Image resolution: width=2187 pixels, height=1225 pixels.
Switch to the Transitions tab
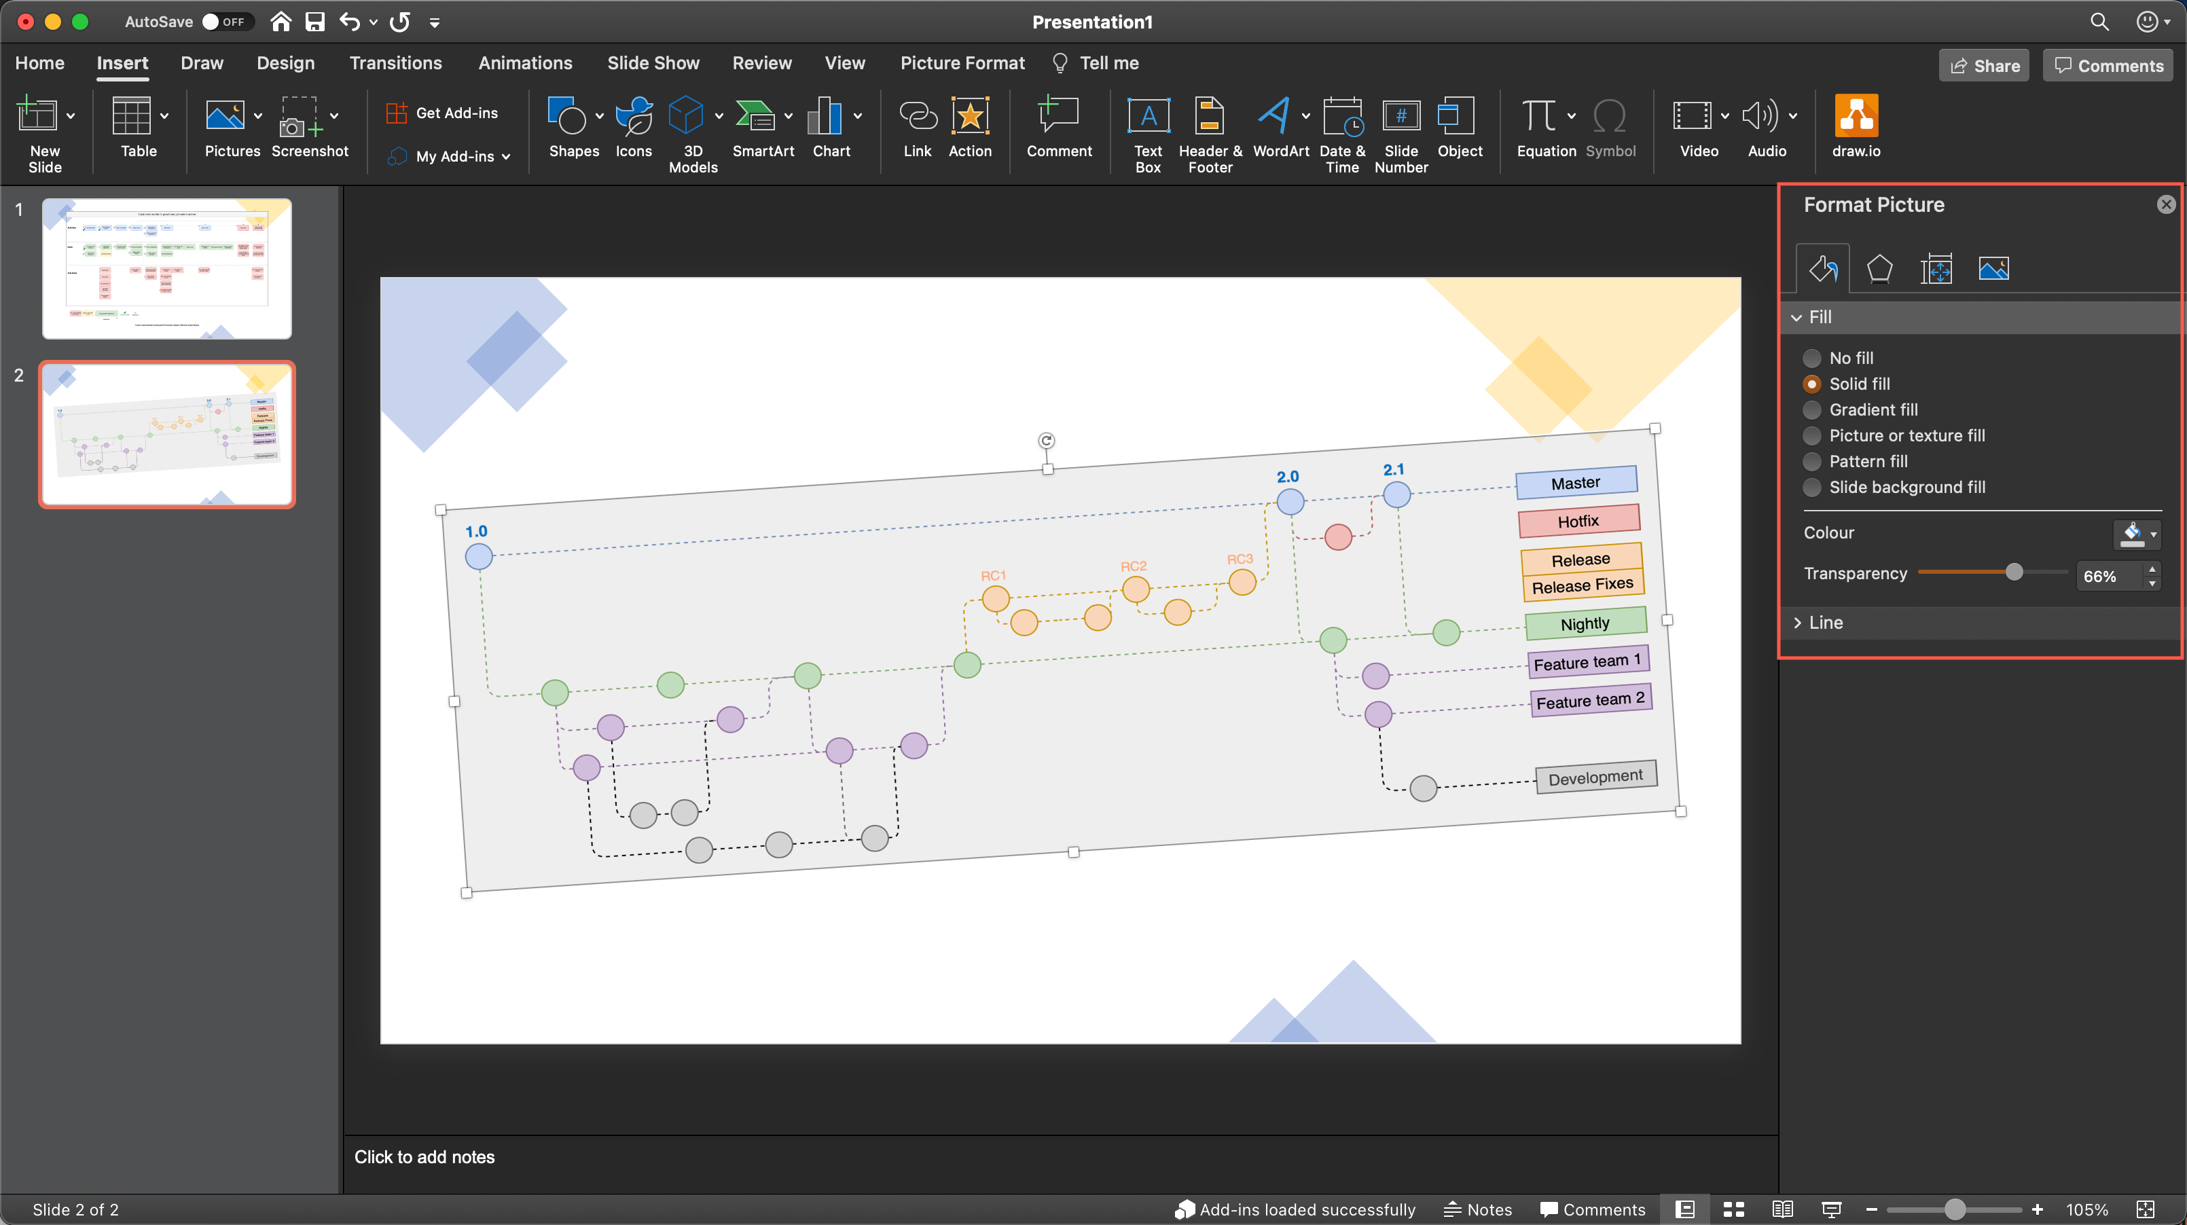(x=395, y=63)
